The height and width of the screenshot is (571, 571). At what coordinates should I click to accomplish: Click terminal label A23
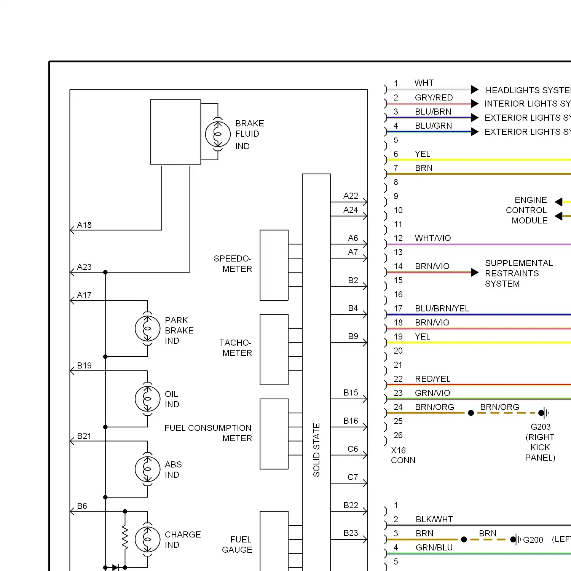(x=84, y=267)
